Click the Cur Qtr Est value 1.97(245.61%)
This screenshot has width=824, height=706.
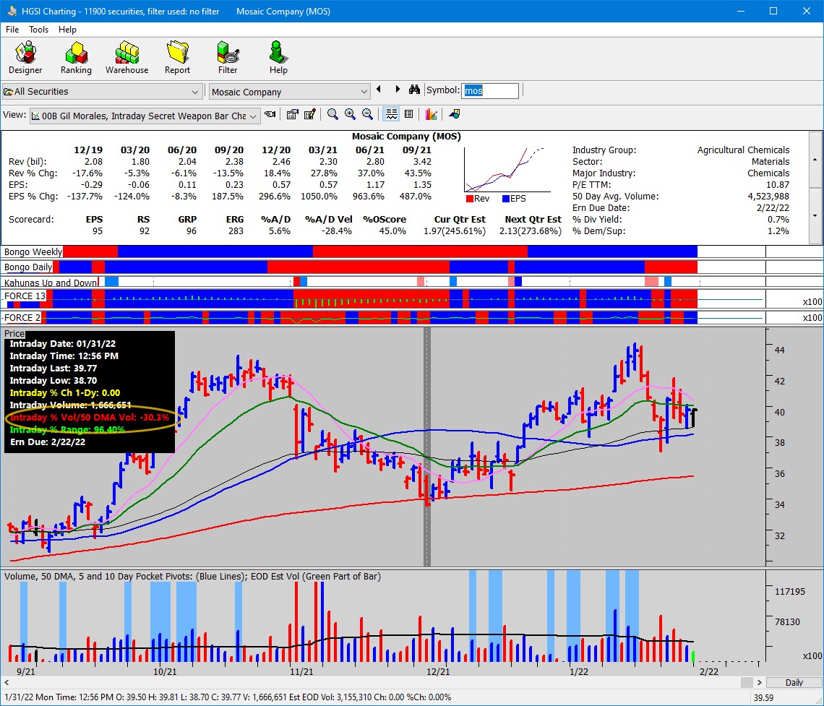point(455,231)
